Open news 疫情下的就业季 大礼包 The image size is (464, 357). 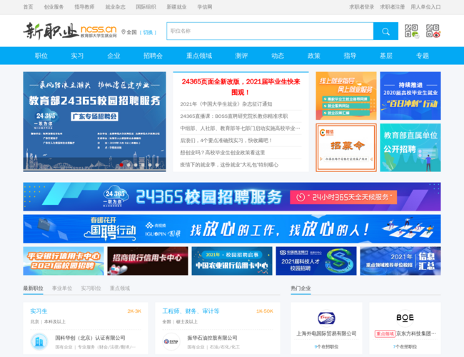click(229, 165)
